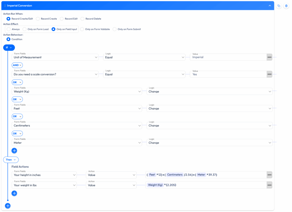Image resolution: width=292 pixels, height=212 pixels.
Task: Change the AND operator dropdown
Action: [17, 65]
